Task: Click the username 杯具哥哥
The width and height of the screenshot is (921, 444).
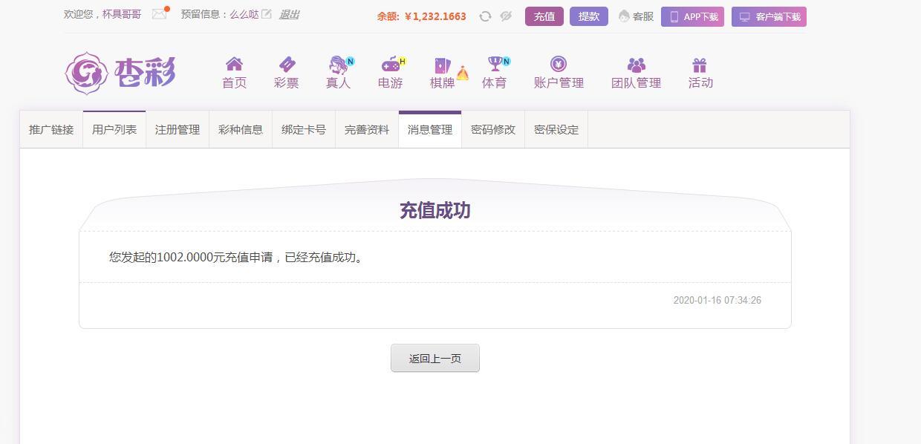Action: coord(122,14)
